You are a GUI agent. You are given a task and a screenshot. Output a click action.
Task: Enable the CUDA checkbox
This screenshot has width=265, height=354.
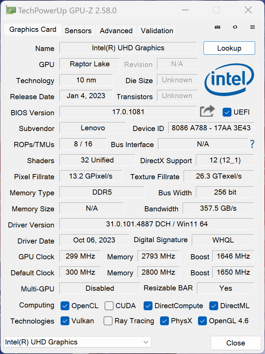[109, 305]
